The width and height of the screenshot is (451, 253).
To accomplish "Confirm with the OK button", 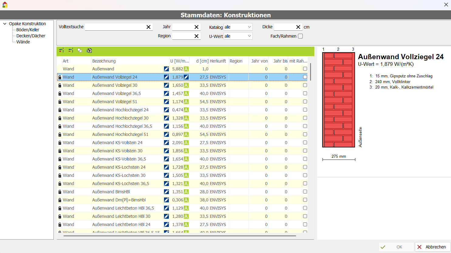I will (x=396, y=247).
